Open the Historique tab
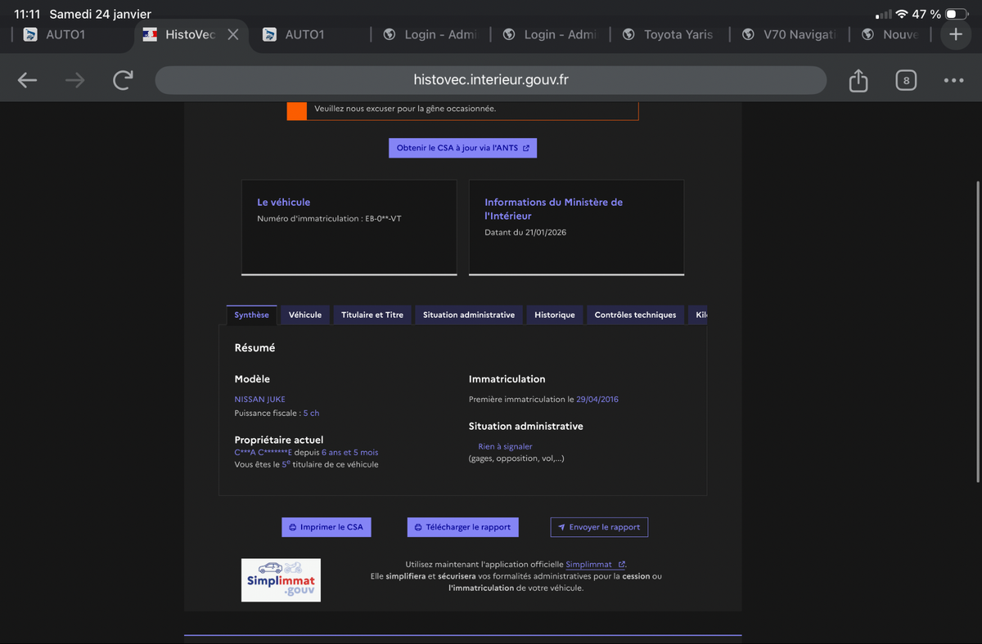This screenshot has height=644, width=982. (x=555, y=315)
